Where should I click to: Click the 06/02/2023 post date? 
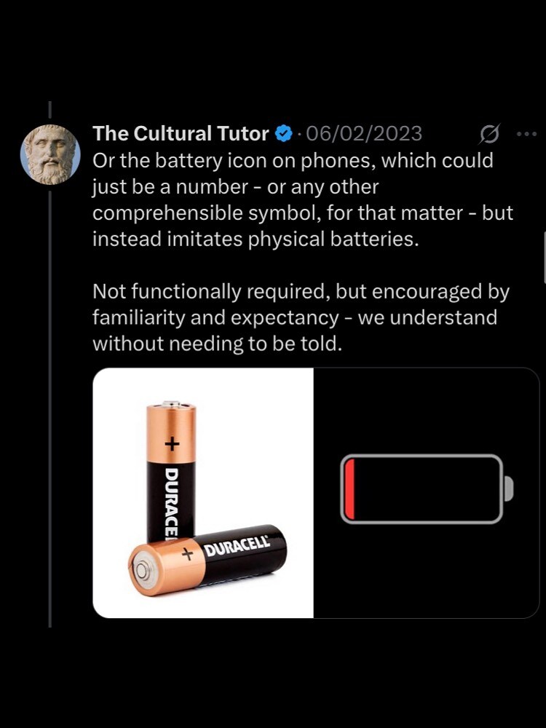pyautogui.click(x=364, y=134)
